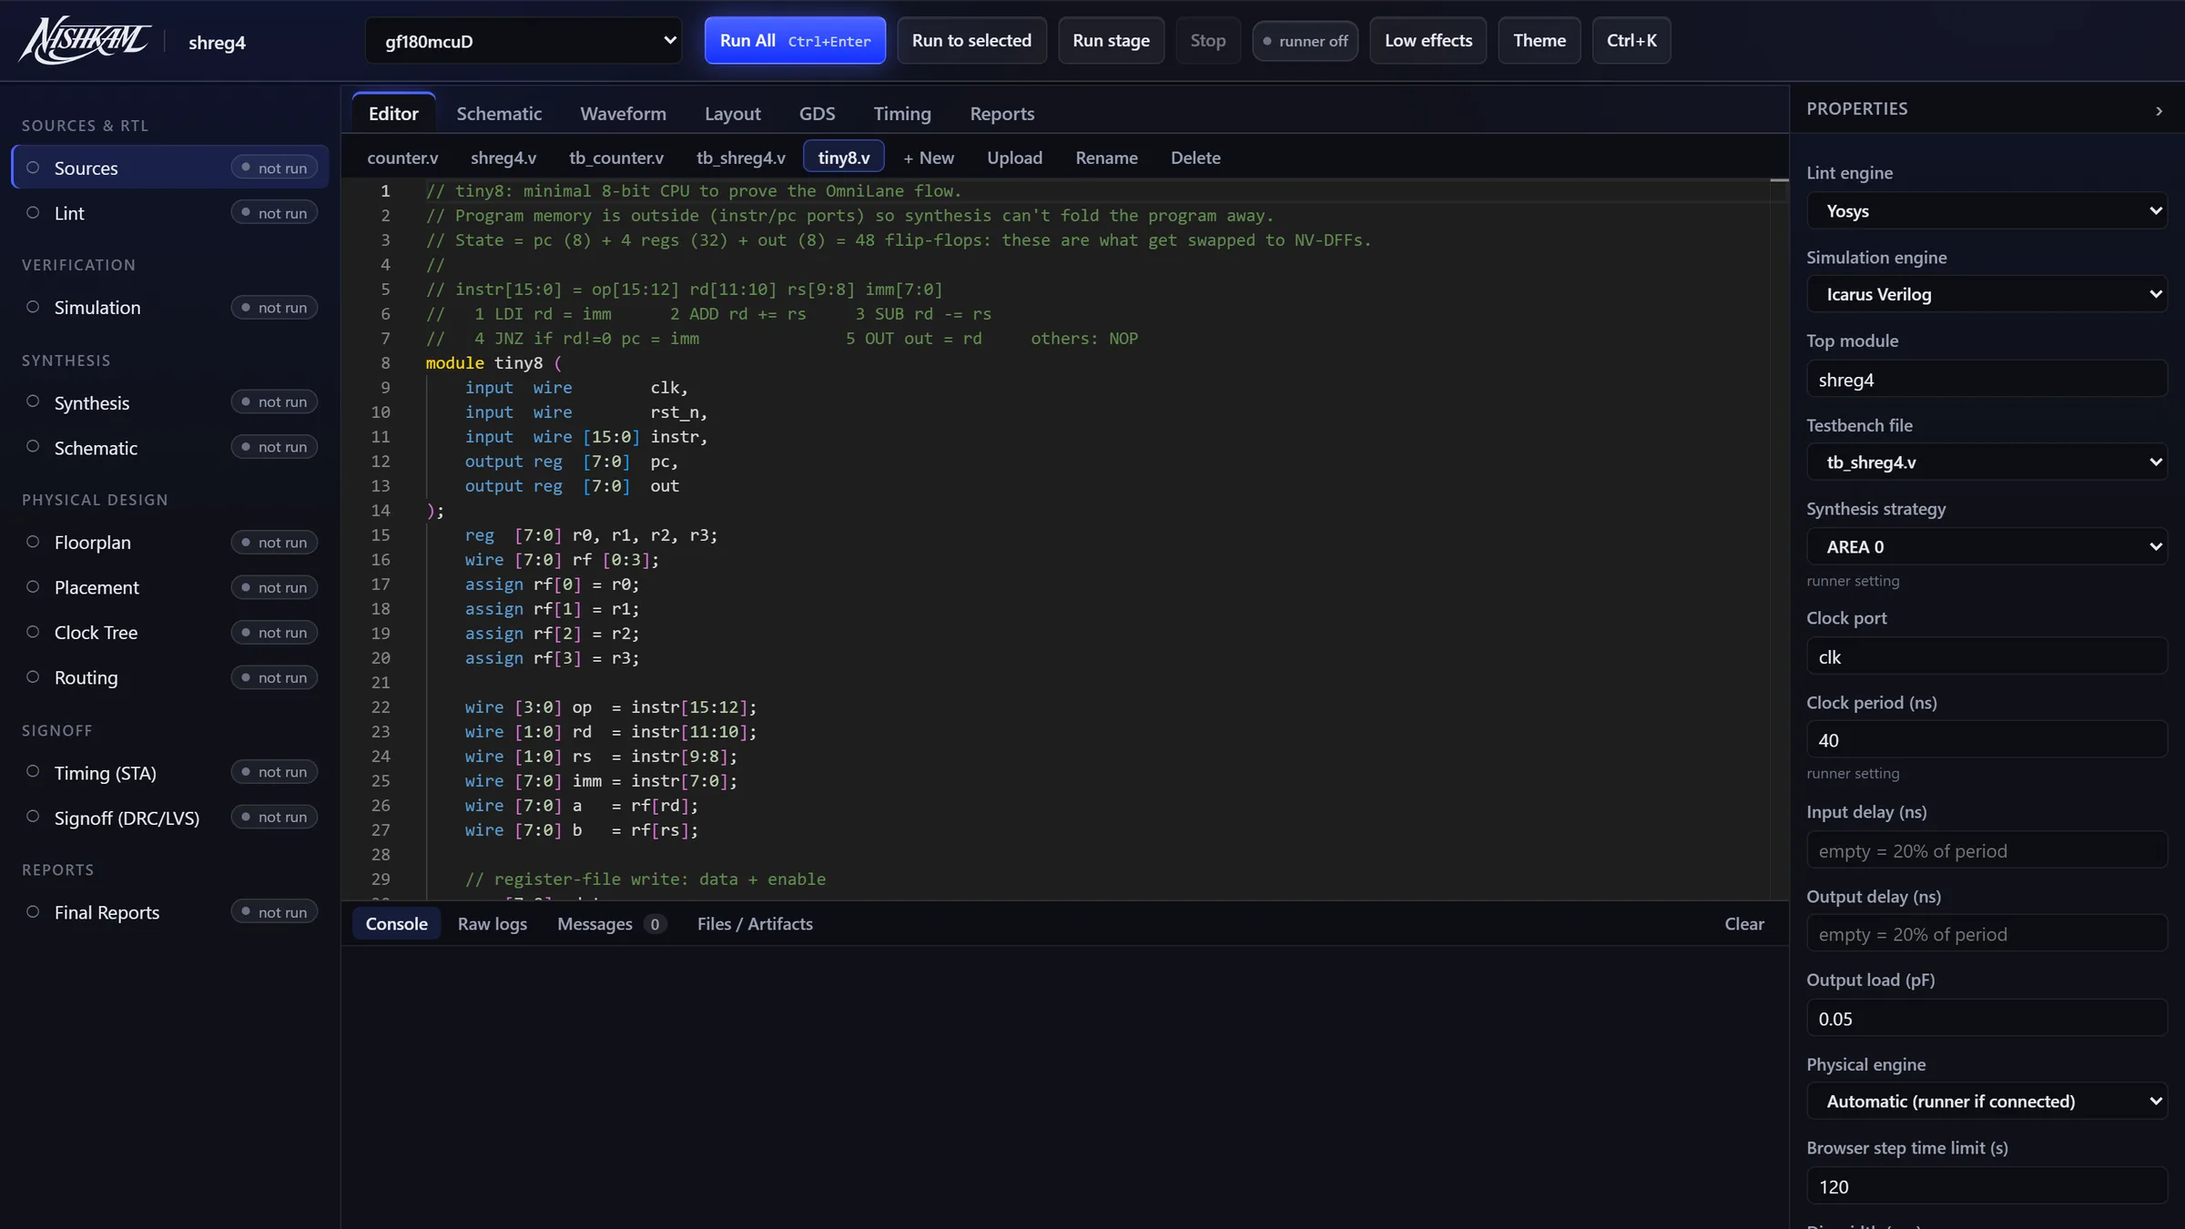Switch to the Waveform tab

623,114
